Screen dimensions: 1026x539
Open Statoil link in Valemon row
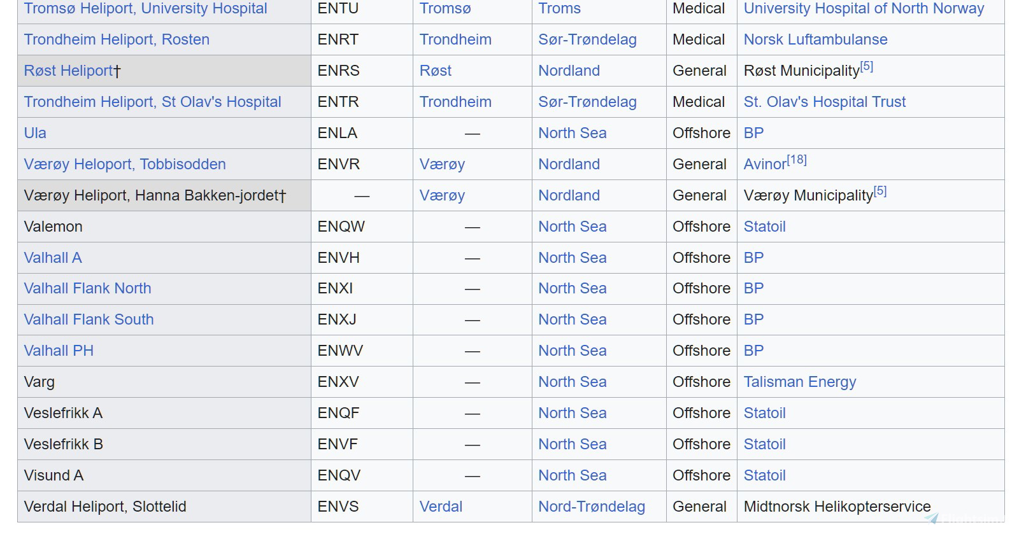[764, 227]
